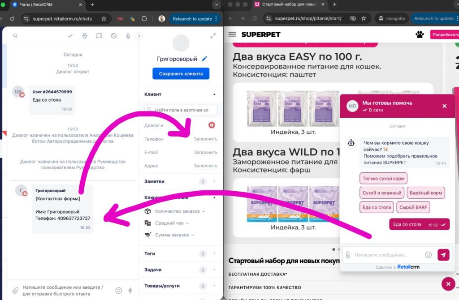Click the round chevron arrow beside toolbar
The height and width of the screenshot is (300, 459).
[139, 36]
